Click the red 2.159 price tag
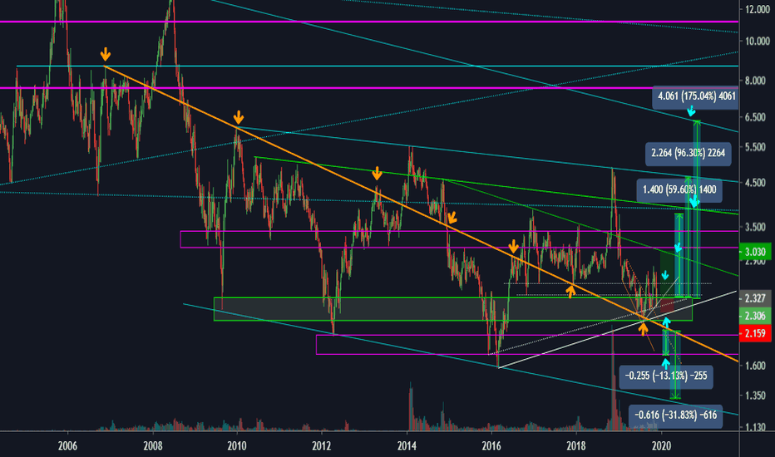 coord(755,333)
